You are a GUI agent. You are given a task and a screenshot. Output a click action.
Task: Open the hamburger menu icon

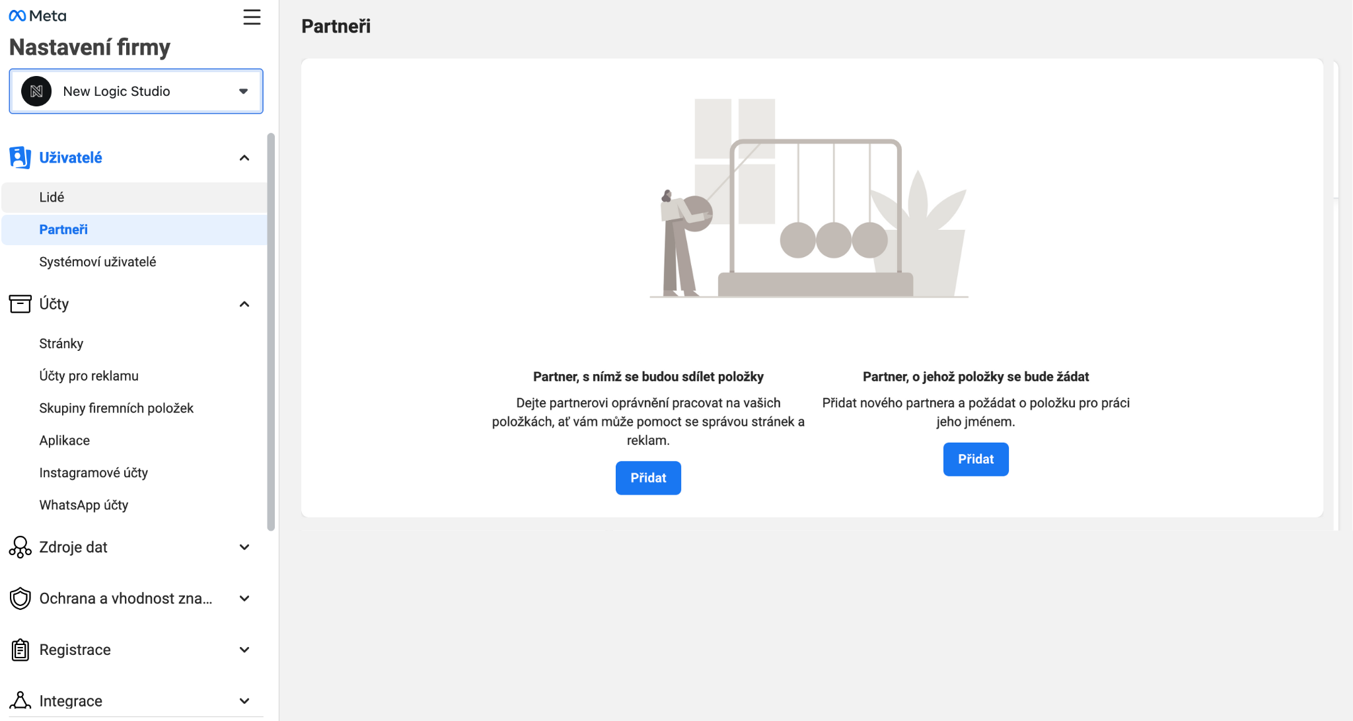(252, 17)
